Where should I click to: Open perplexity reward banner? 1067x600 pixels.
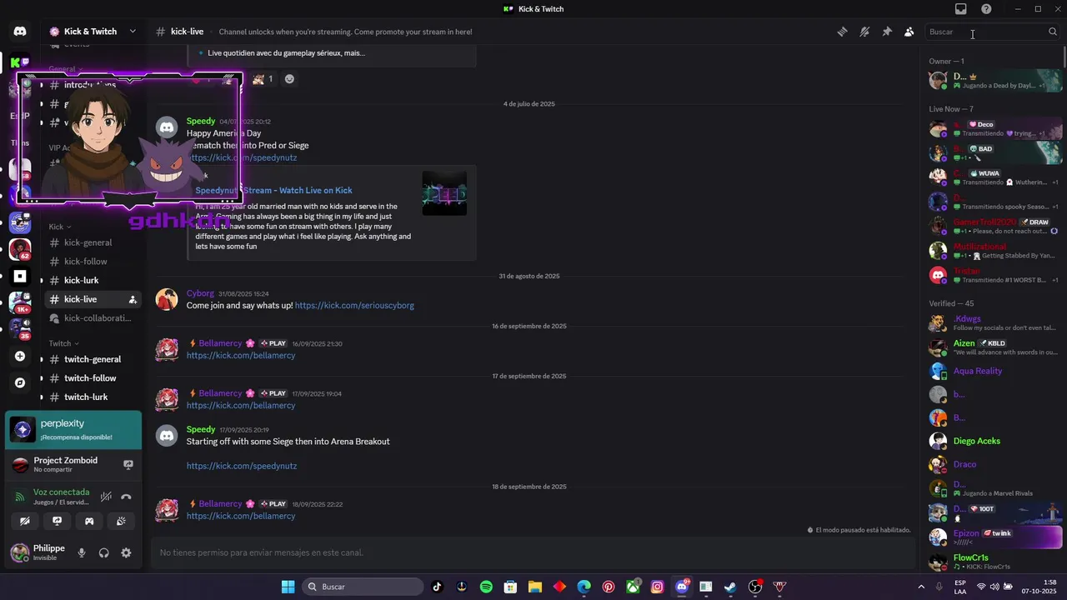73,429
